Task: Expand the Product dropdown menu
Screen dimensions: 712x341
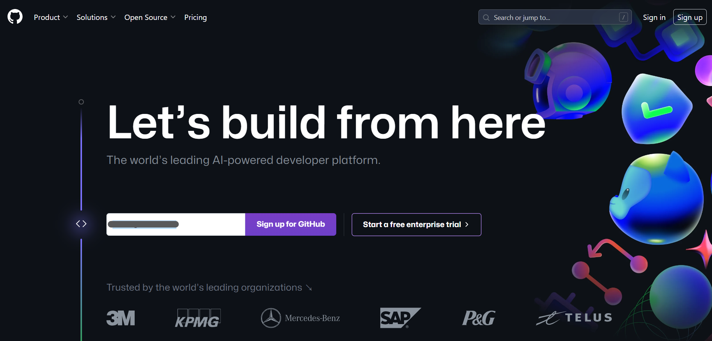Action: pyautogui.click(x=51, y=17)
